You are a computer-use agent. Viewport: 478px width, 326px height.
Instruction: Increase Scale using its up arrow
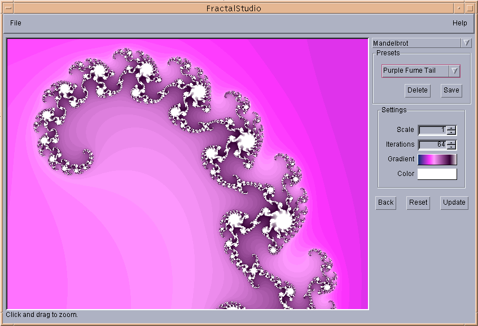(451, 128)
